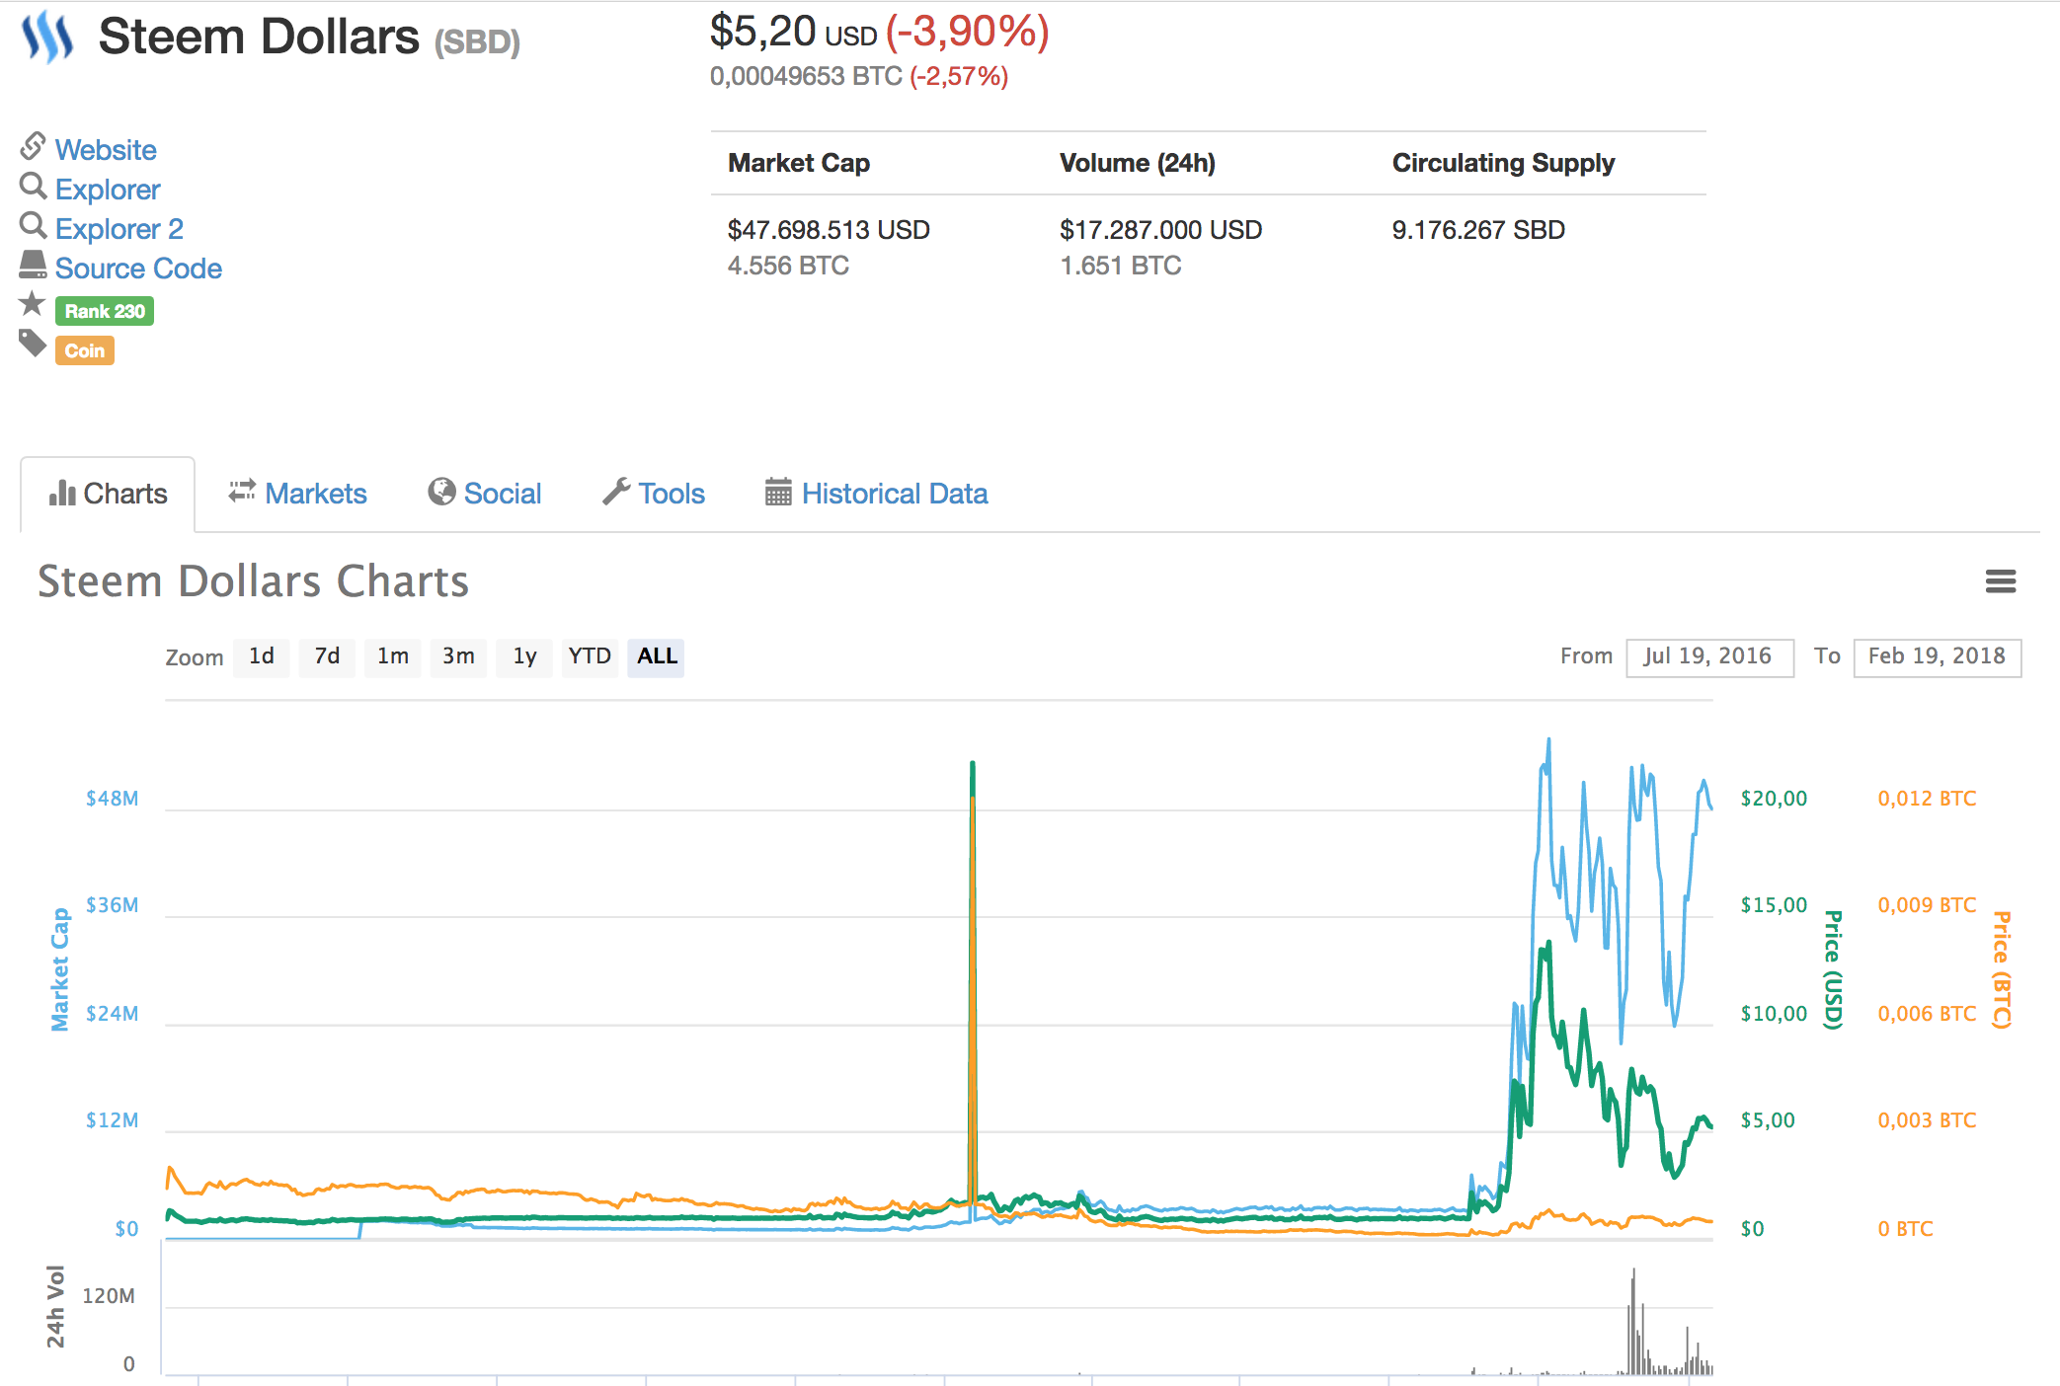This screenshot has height=1386, width=2060.
Task: Click the chain-link icon beside Website
Action: click(x=33, y=146)
